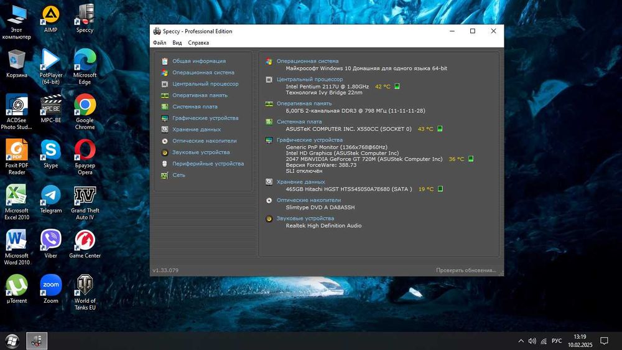The height and width of the screenshot is (350, 622).
Task: Click the optical disc icon in summary panel
Action: pos(269,201)
